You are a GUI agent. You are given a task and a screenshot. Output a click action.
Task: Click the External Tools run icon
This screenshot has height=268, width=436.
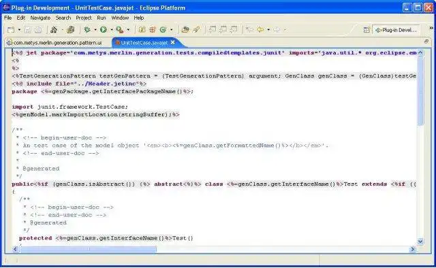120,30
